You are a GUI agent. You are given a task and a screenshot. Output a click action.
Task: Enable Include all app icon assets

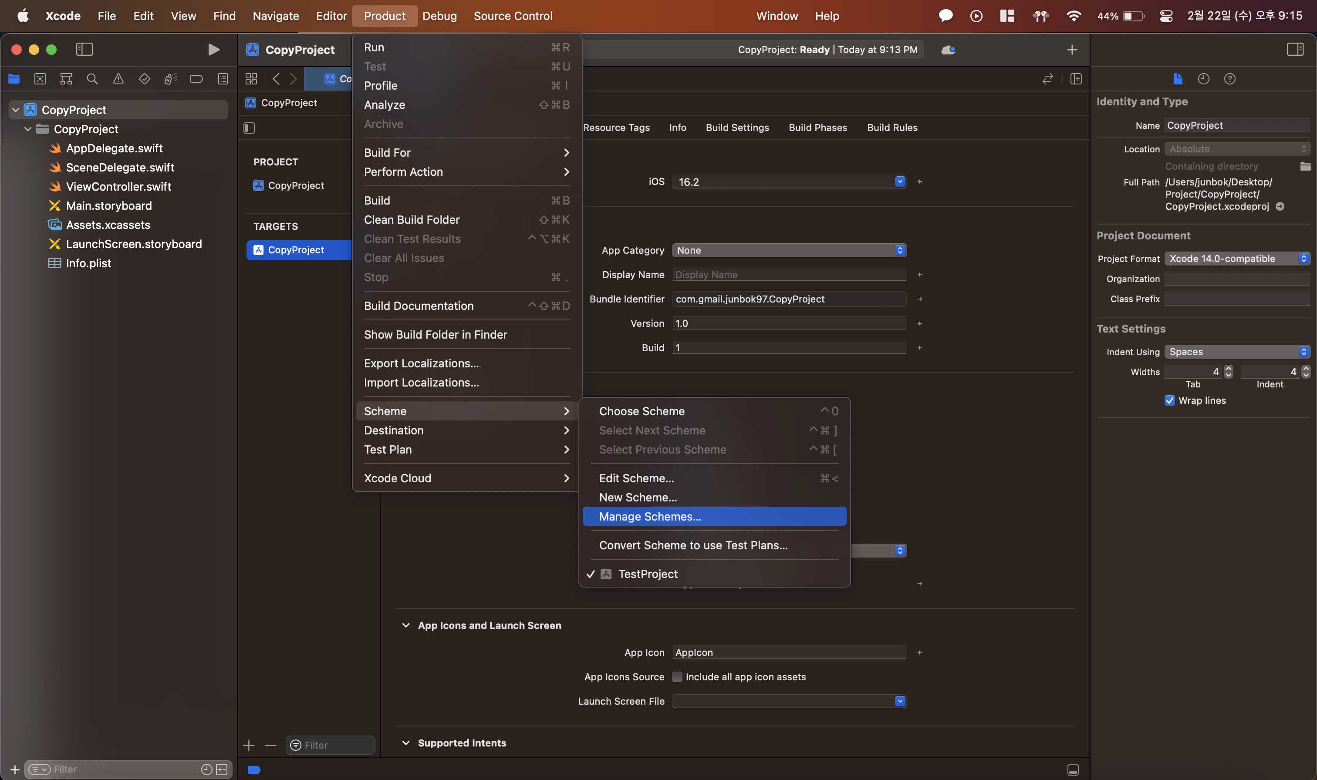tap(677, 677)
